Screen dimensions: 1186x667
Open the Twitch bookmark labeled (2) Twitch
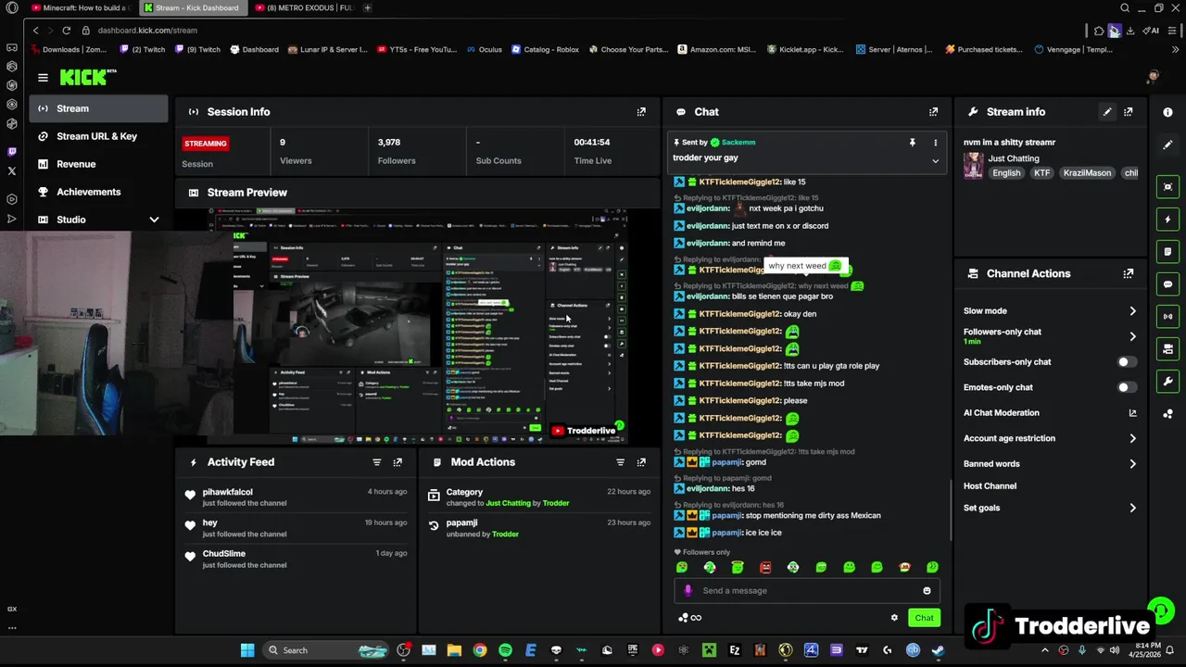(142, 50)
